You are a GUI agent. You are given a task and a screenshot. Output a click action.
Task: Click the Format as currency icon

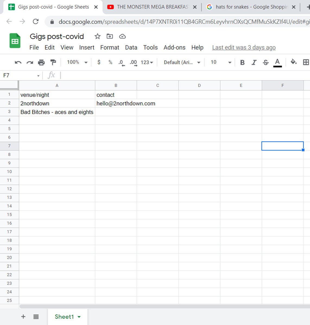[99, 62]
